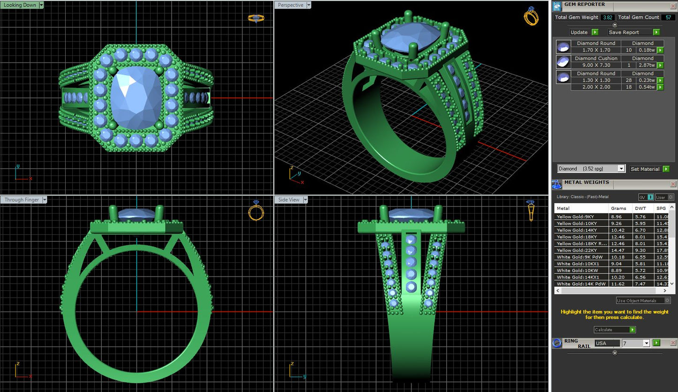Screen dimensions: 678x392
Task: Click the ring icon in Perspective viewport
Action: (x=531, y=17)
